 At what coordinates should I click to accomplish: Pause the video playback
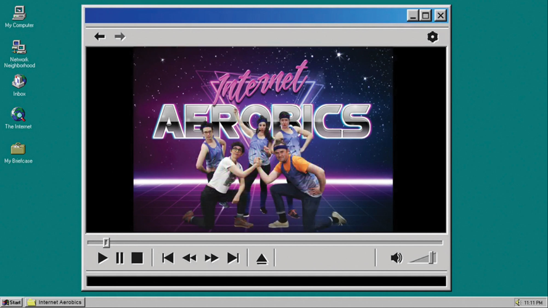[120, 258]
